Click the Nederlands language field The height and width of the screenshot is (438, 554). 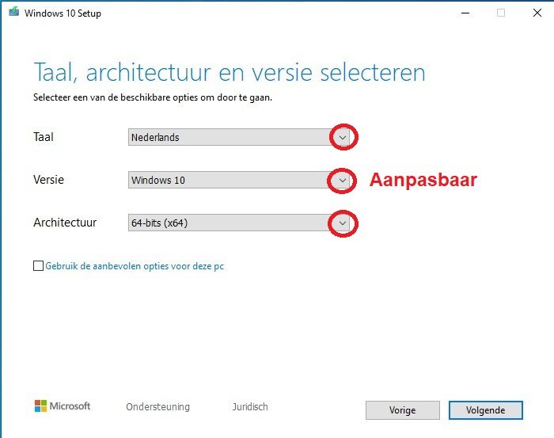230,137
